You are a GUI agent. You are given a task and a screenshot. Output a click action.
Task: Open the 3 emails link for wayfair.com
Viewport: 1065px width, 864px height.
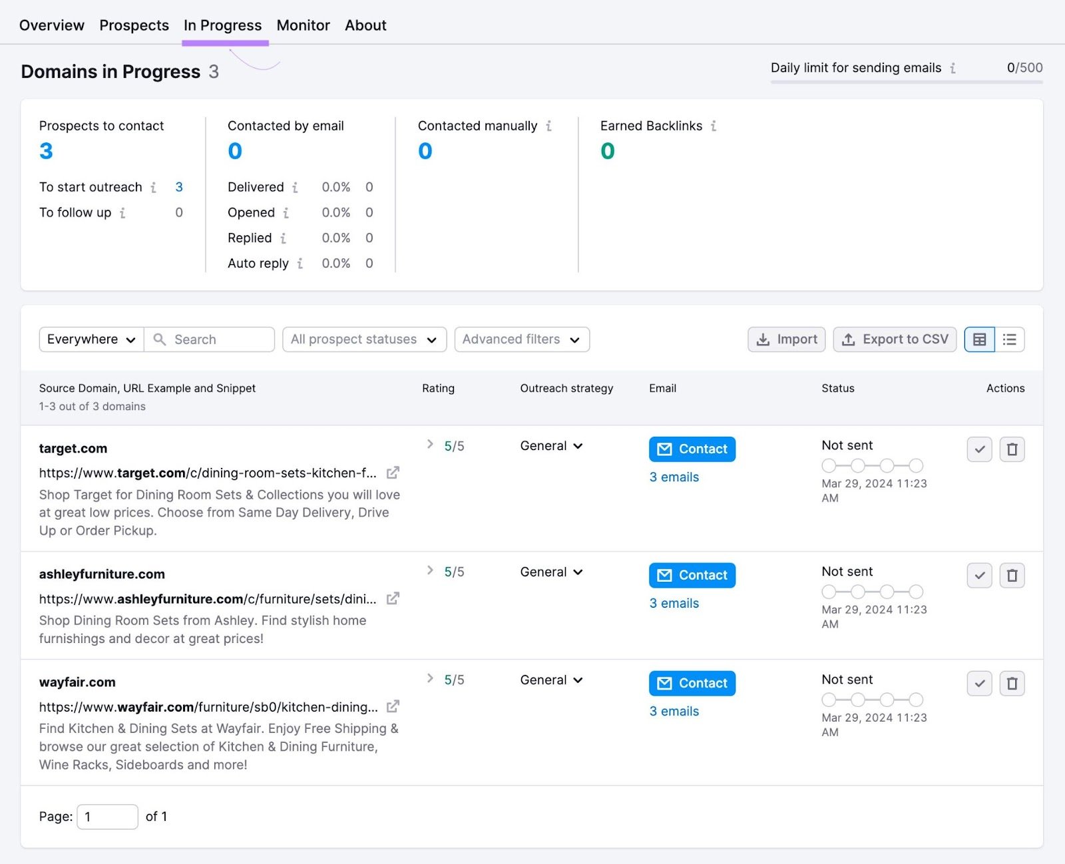pos(674,711)
